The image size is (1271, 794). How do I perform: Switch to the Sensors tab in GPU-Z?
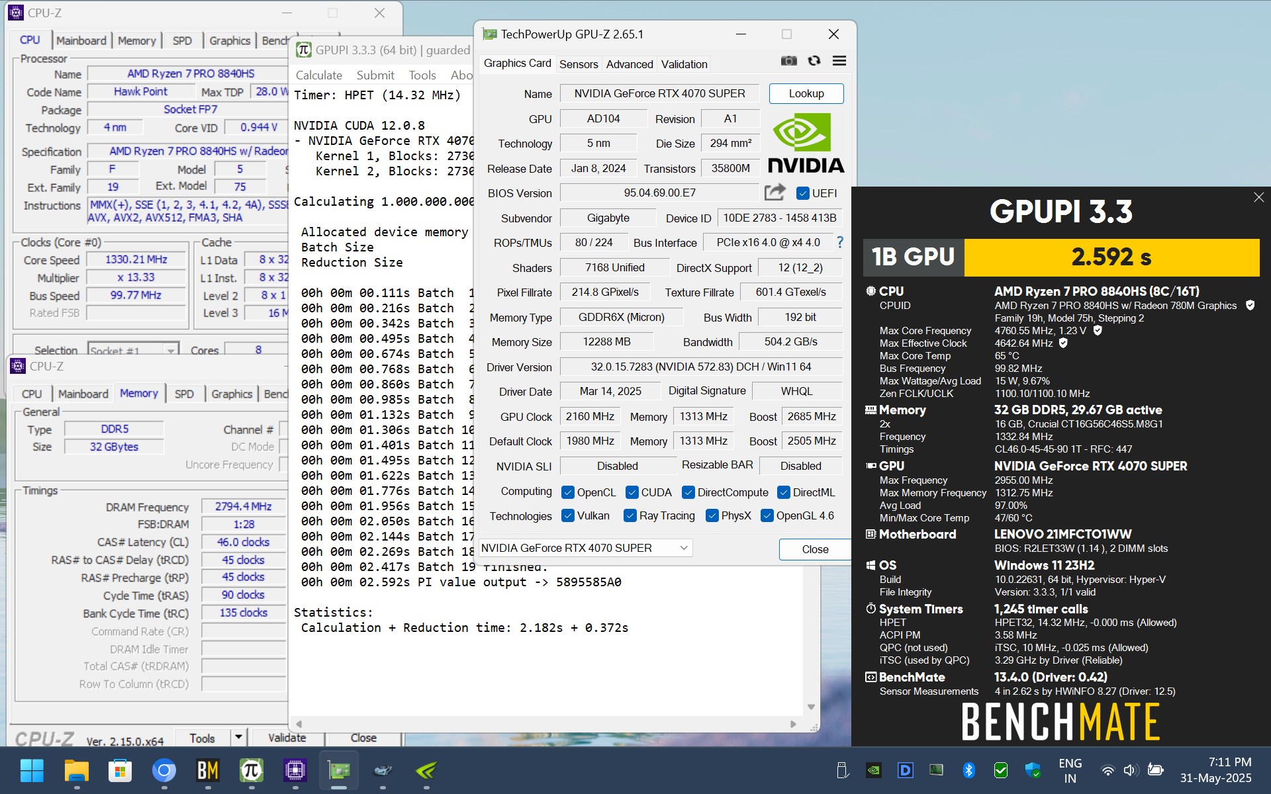click(578, 64)
